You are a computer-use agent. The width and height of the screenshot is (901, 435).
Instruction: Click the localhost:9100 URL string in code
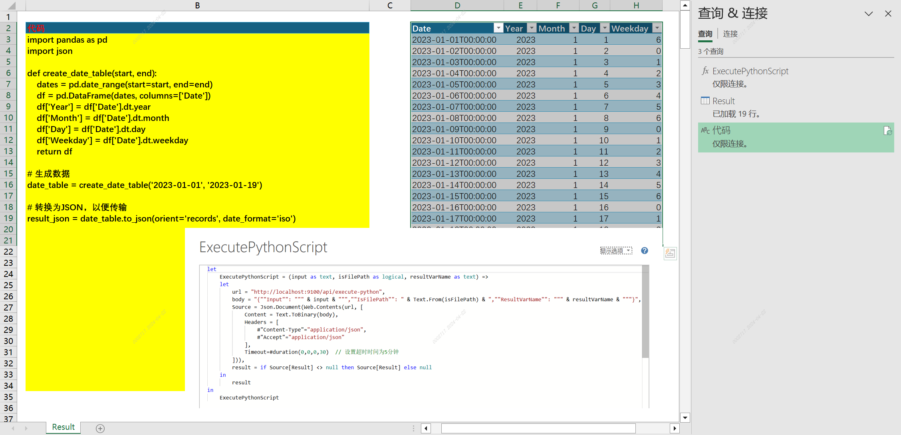pyautogui.click(x=317, y=292)
